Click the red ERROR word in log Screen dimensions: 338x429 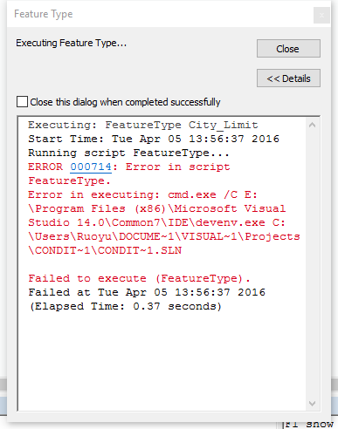[45, 167]
